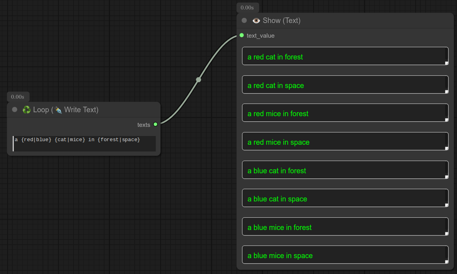Click the green text_value input port

(242, 35)
